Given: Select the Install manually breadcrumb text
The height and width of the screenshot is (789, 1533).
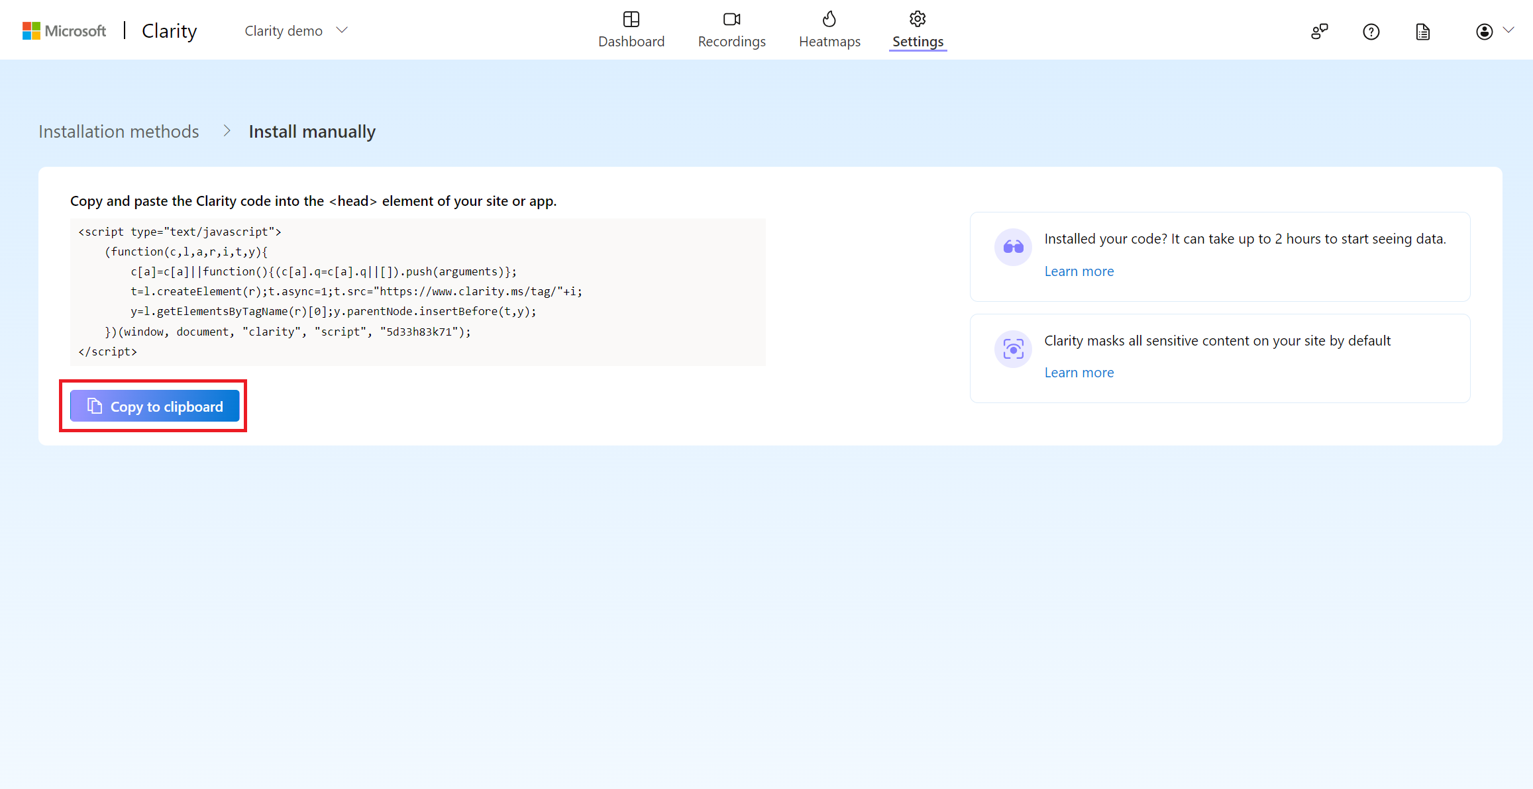Looking at the screenshot, I should (x=312, y=131).
